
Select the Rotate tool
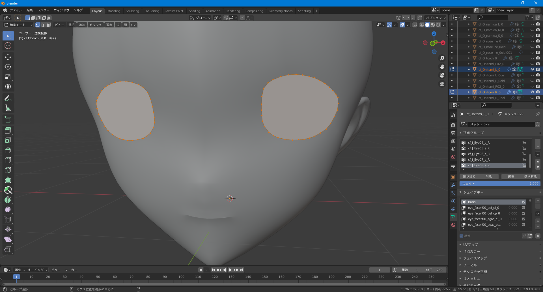click(8, 67)
